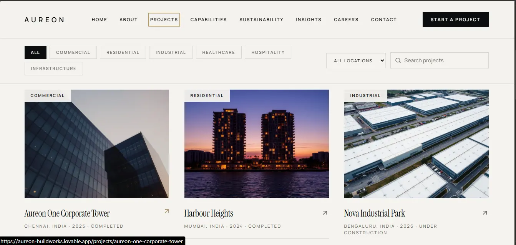Filter projects by Healthcare
Screen dimensions: 516x245
219,52
